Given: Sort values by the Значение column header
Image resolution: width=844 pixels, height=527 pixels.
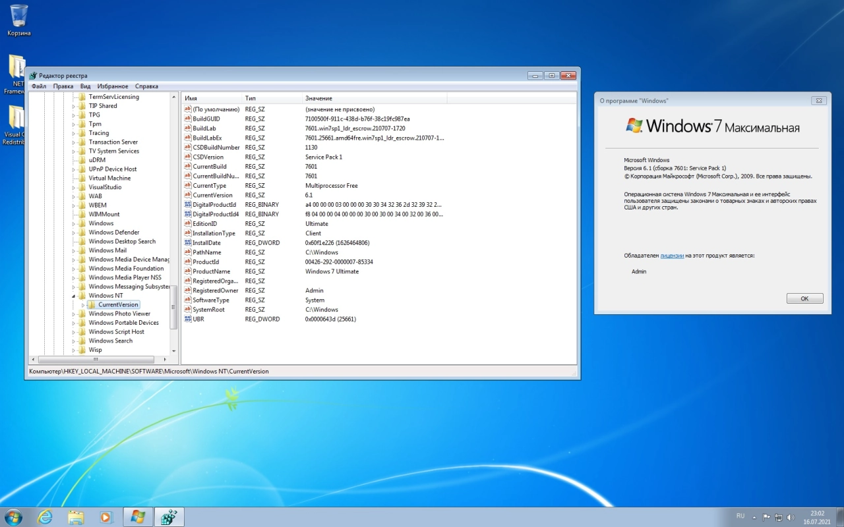Looking at the screenshot, I should click(x=375, y=98).
